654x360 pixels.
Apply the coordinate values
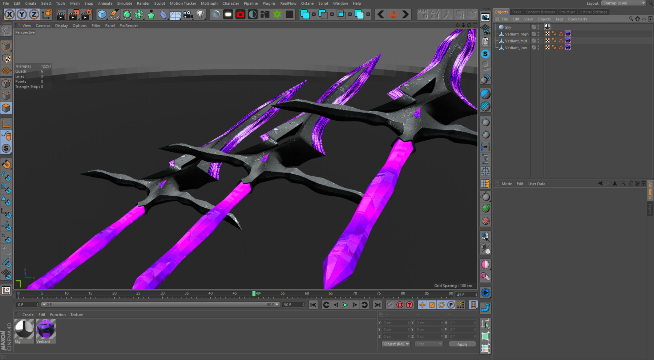click(x=462, y=344)
